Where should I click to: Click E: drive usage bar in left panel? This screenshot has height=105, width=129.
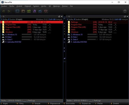pyautogui.click(x=27, y=40)
